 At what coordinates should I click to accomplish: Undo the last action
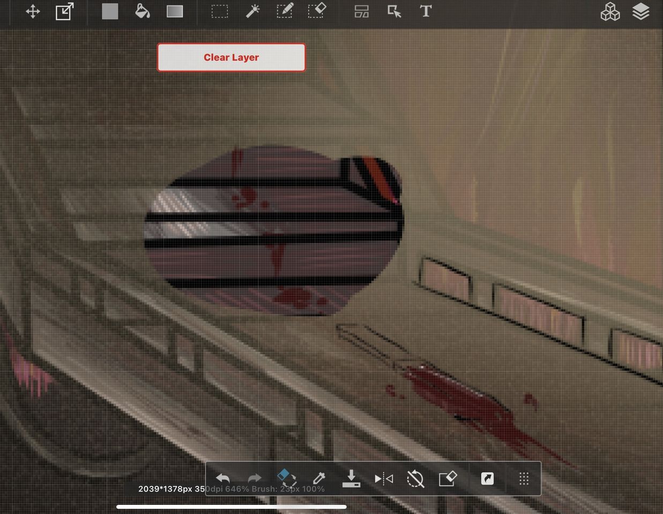[223, 478]
